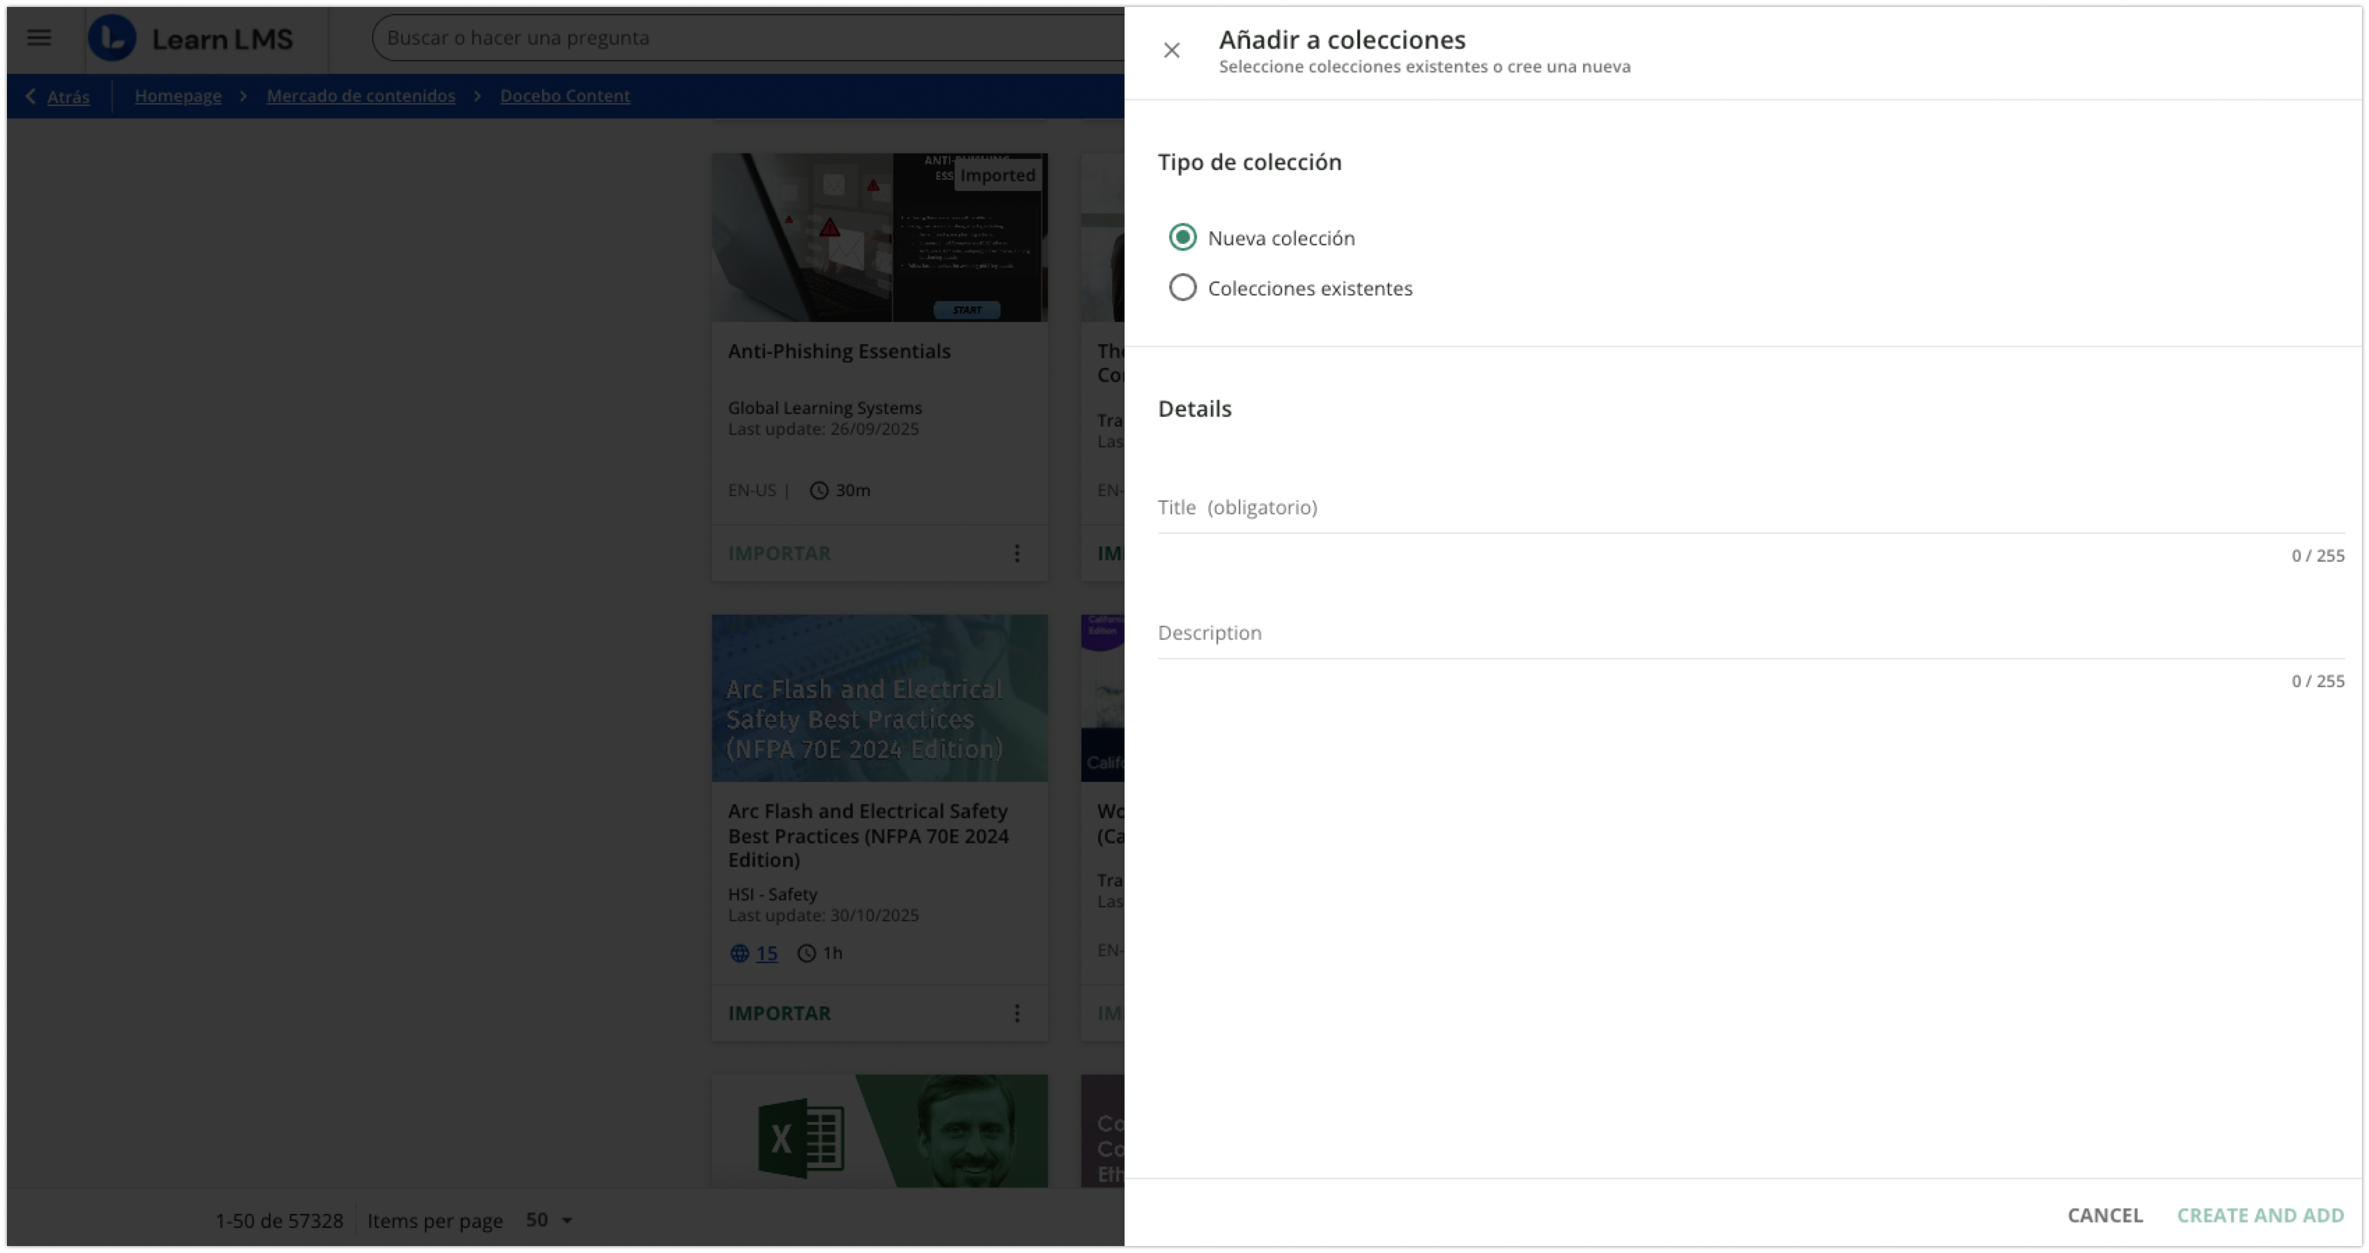Select the Nueva colección radio button
The width and height of the screenshot is (2369, 1253).
click(1182, 238)
